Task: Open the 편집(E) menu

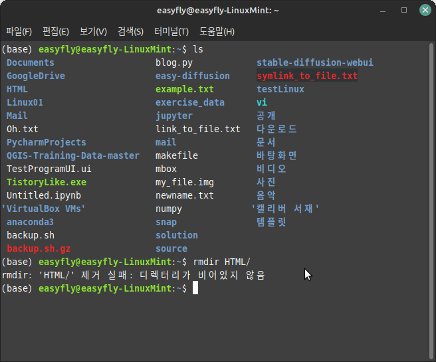Action: click(x=56, y=31)
